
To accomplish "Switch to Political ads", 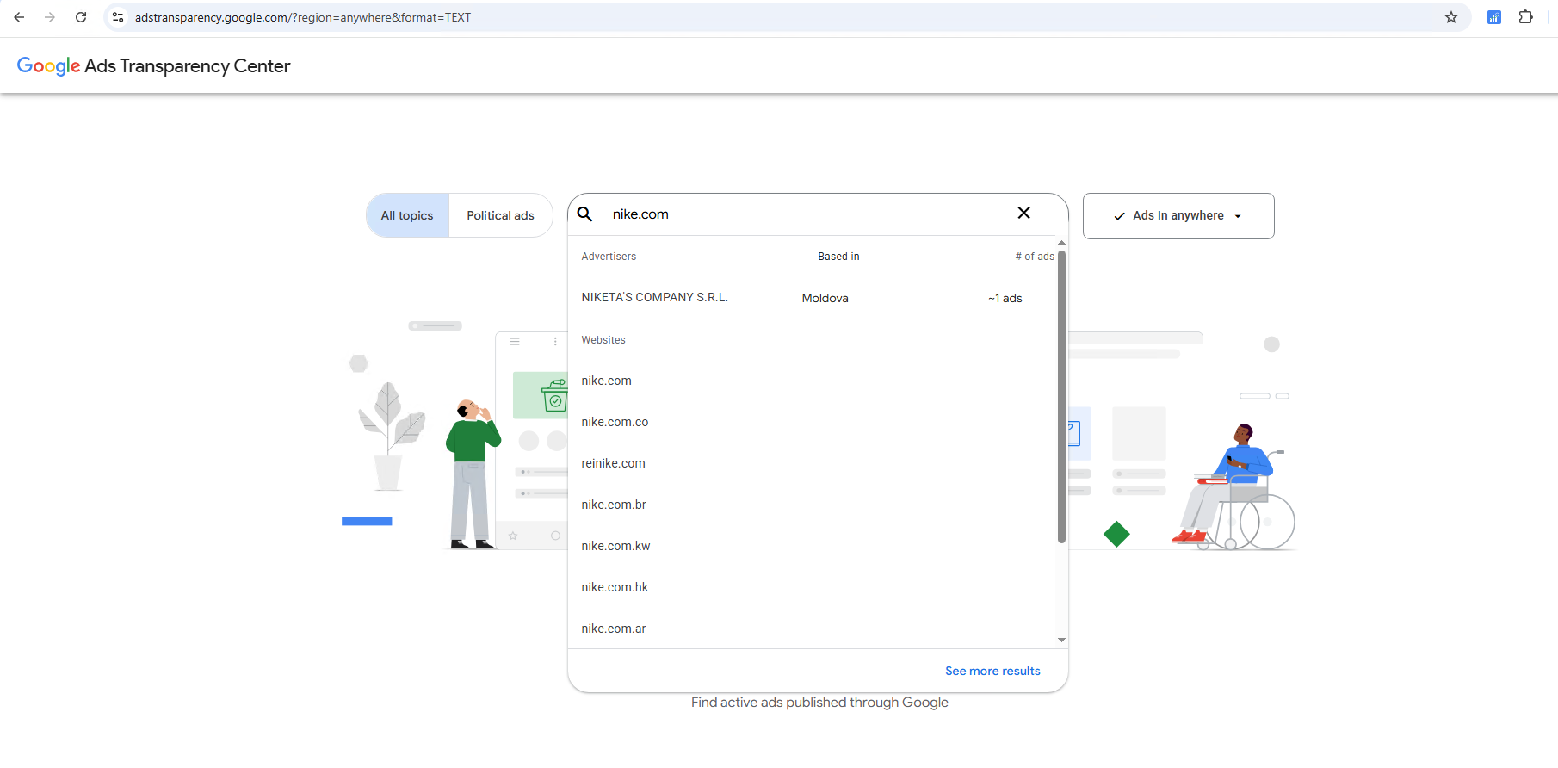I will tap(500, 215).
